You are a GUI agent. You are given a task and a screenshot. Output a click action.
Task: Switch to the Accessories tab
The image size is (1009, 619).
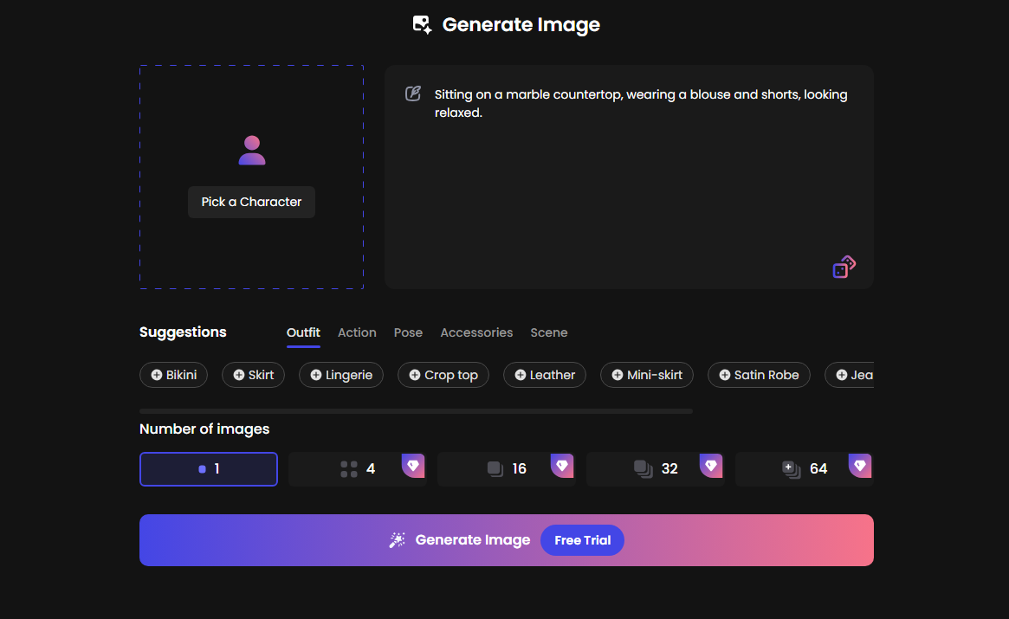[476, 332]
